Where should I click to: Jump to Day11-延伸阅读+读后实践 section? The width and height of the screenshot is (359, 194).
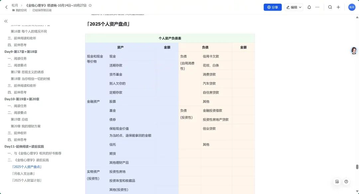pos(24,146)
